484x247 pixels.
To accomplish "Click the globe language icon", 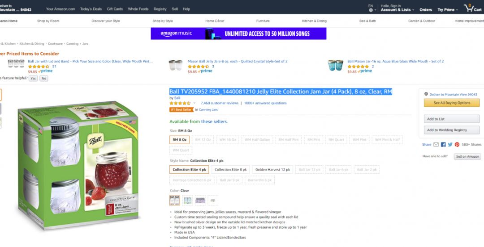I will 371,10.
